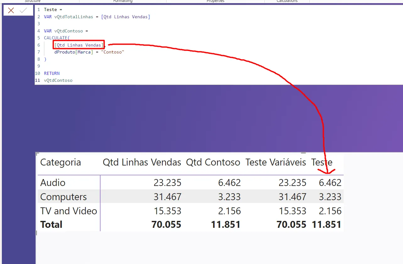Click the Teste Variáveis column header
403x264 pixels.
tap(275, 162)
